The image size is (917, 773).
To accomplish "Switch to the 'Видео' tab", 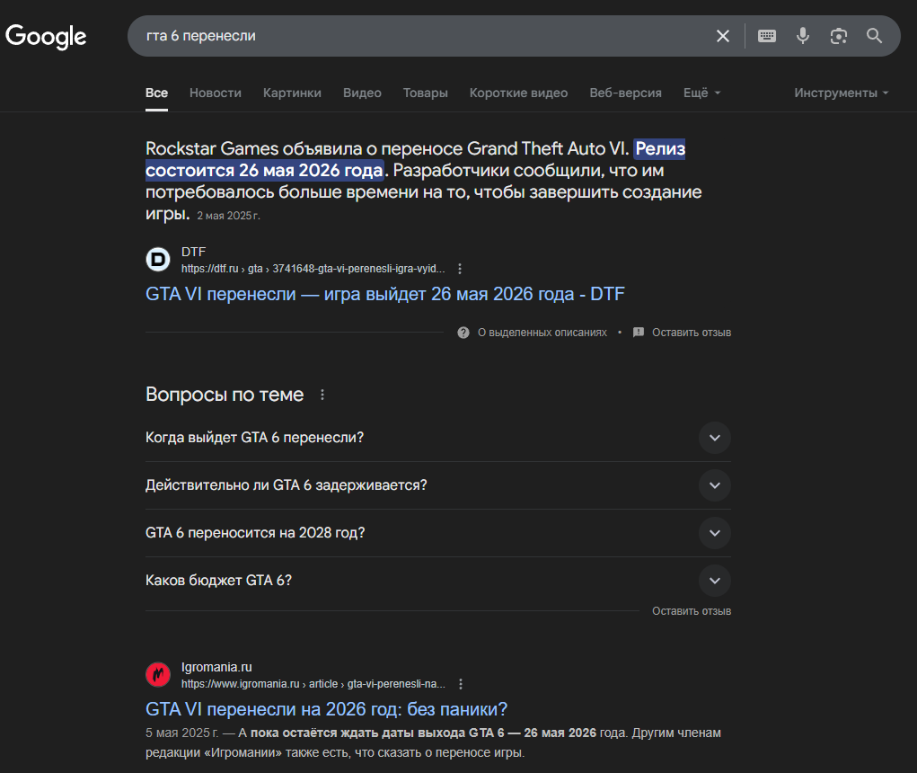I will 362,93.
